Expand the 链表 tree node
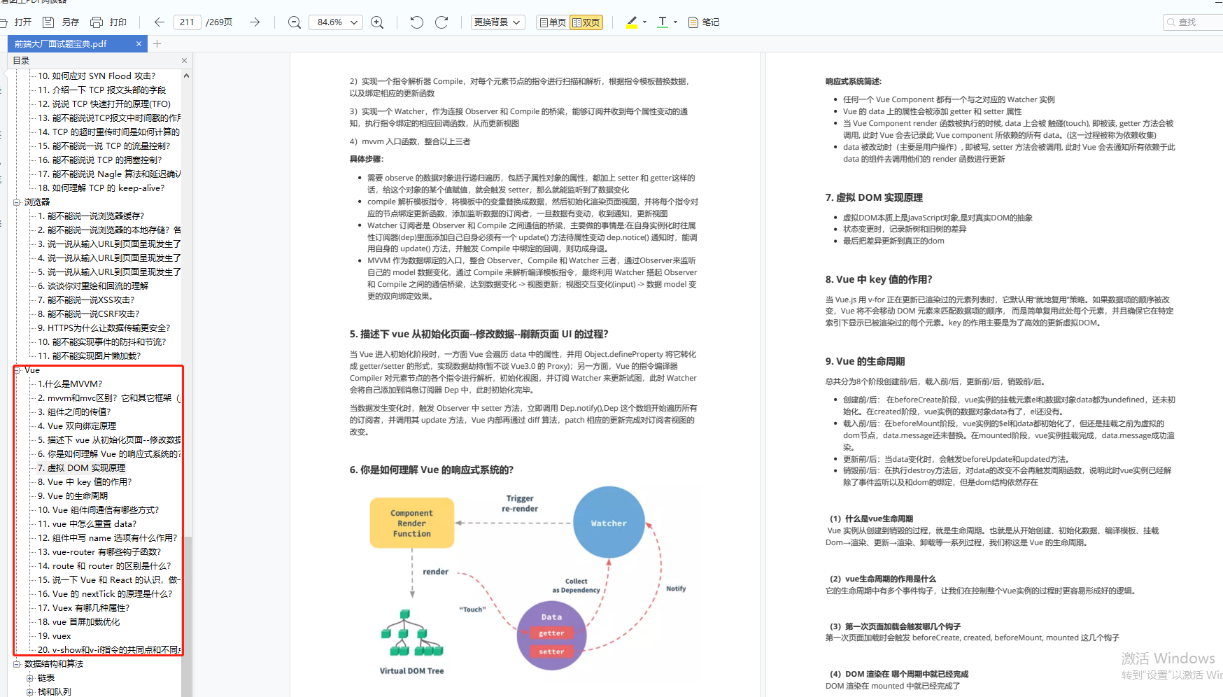The width and height of the screenshot is (1223, 697). 29,678
